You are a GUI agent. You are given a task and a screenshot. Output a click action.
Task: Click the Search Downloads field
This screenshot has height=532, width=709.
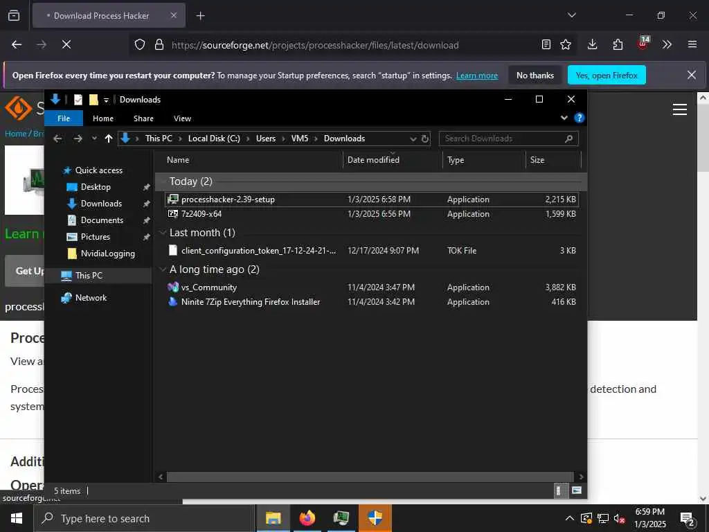(508, 139)
